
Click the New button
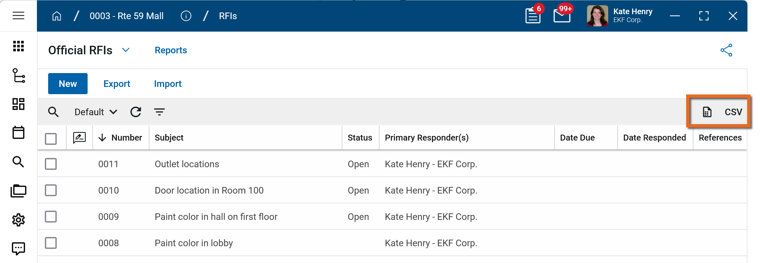[68, 84]
